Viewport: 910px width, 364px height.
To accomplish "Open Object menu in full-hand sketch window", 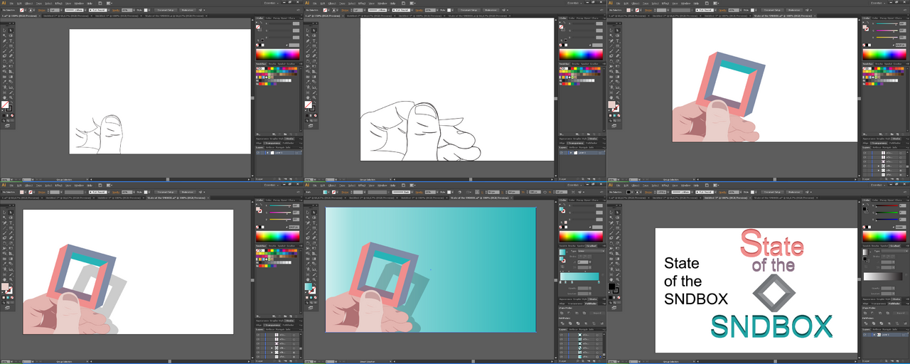I will 332,3.
